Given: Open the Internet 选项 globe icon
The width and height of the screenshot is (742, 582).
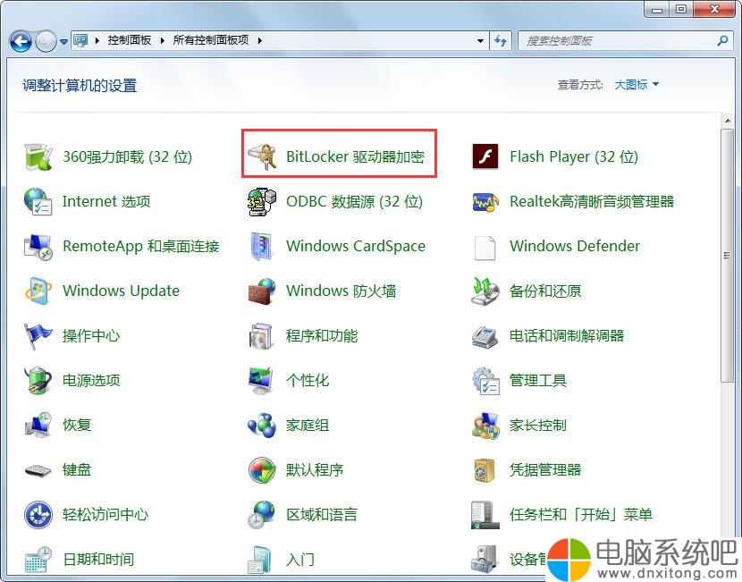Looking at the screenshot, I should (x=38, y=201).
